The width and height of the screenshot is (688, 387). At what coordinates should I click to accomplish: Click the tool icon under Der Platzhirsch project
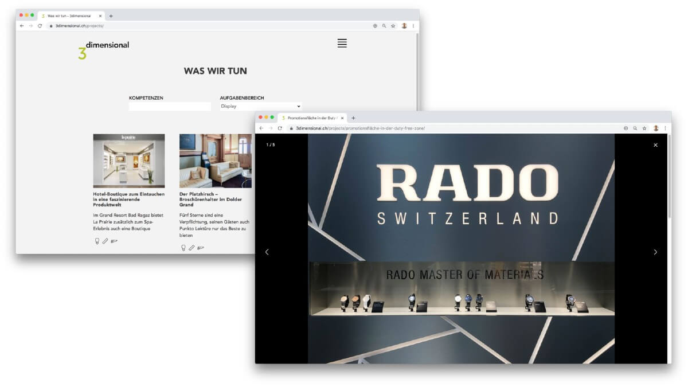[x=201, y=248]
